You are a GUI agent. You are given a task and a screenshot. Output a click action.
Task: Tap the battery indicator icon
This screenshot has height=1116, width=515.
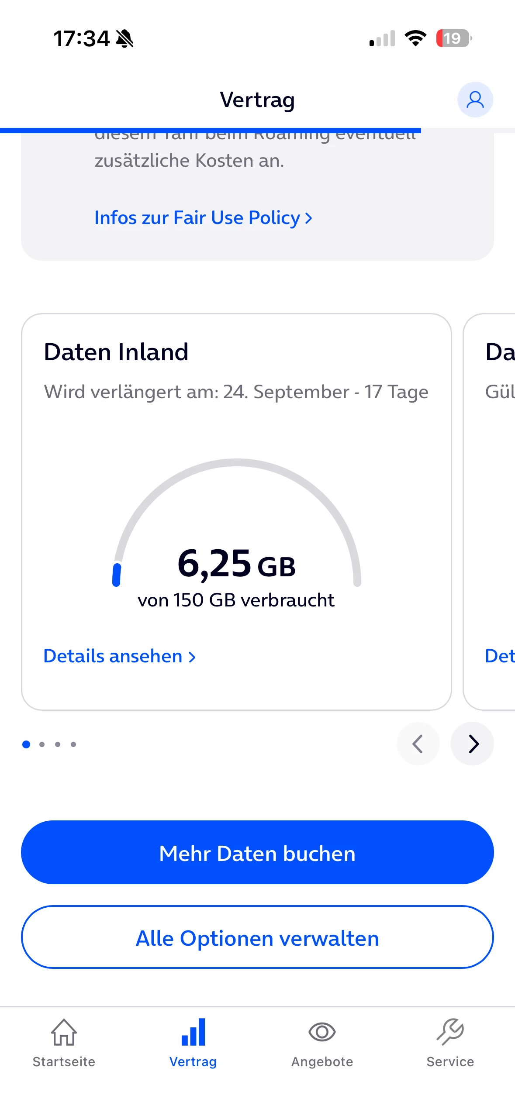[x=453, y=38]
